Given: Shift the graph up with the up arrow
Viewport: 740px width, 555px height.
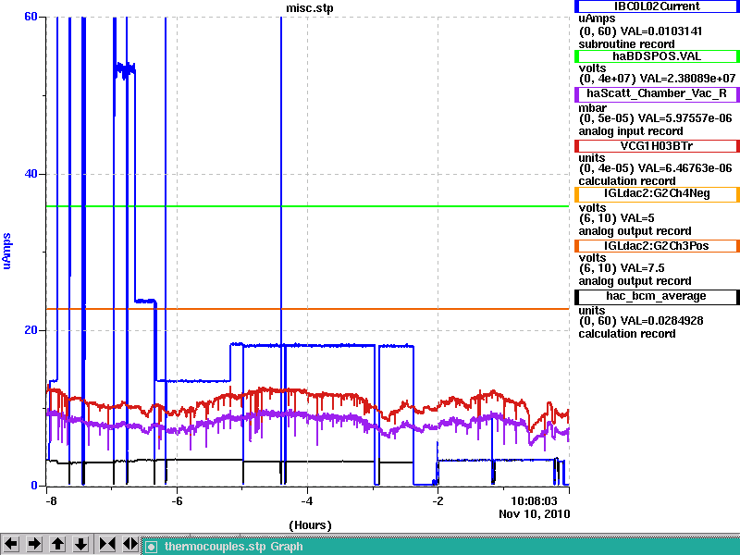Looking at the screenshot, I should coord(57,544).
